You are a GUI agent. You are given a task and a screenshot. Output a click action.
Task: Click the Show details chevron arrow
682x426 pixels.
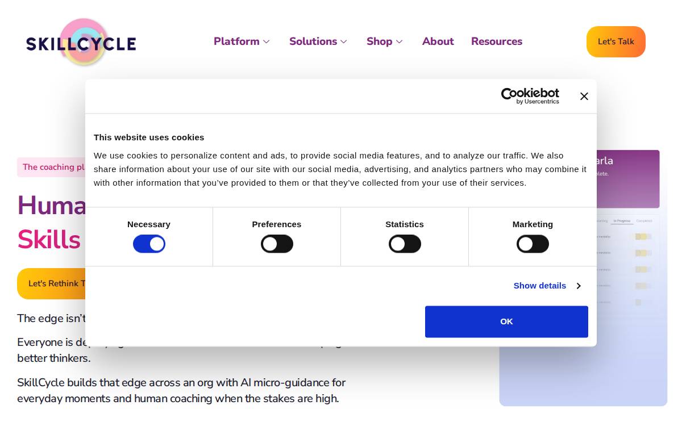(578, 286)
